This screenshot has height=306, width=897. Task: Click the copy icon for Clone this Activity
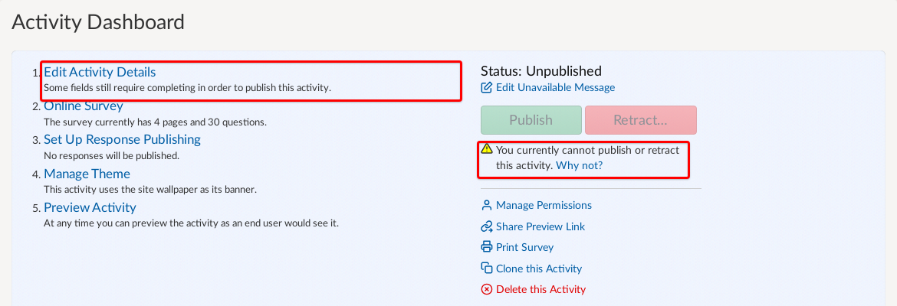coord(486,269)
